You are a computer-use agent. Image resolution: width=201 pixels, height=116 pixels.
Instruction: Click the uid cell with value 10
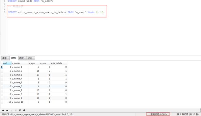tap(7, 102)
